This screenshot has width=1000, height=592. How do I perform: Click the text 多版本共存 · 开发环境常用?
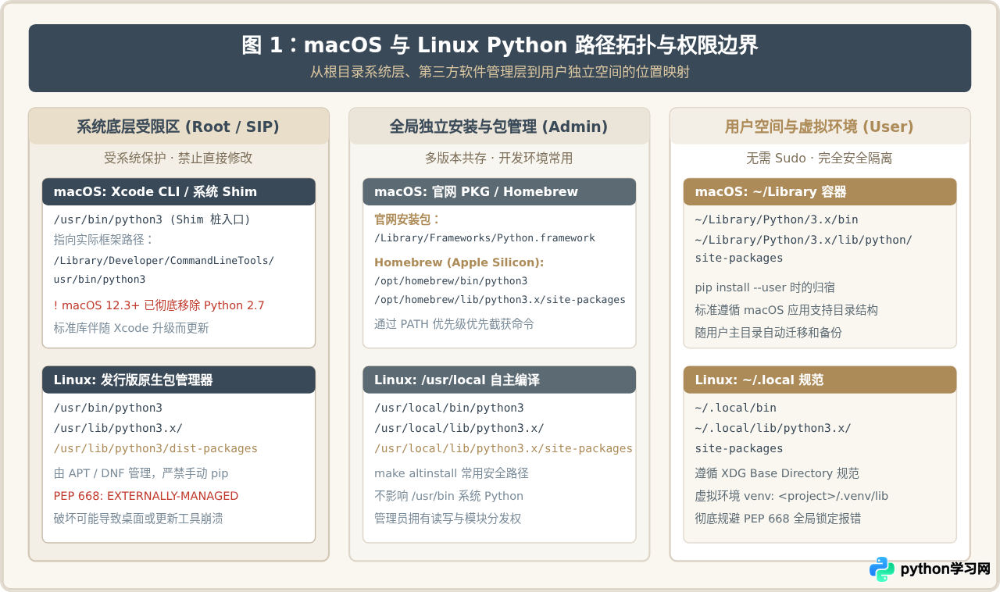[499, 158]
